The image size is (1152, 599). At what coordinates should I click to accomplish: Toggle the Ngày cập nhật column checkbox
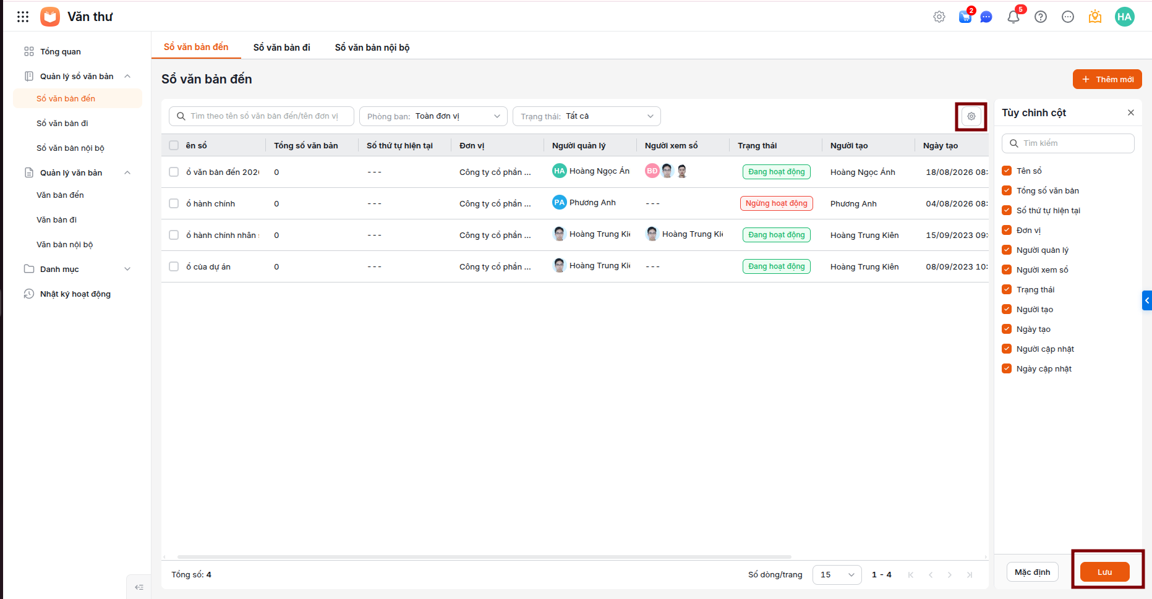[x=1007, y=368]
